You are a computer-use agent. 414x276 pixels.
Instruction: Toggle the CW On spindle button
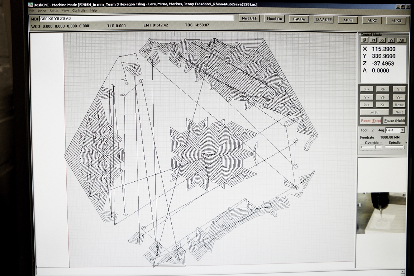click(299, 19)
